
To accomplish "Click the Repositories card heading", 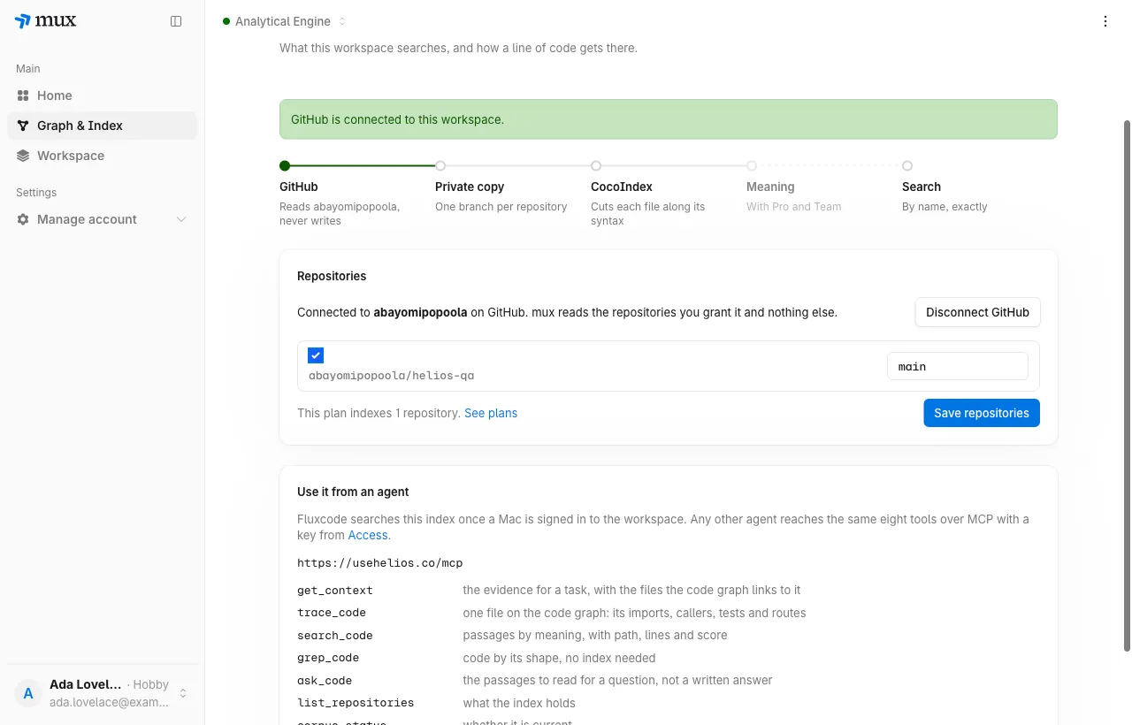I will click(332, 276).
